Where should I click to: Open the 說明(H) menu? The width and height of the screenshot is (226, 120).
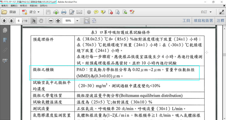pos(44,6)
